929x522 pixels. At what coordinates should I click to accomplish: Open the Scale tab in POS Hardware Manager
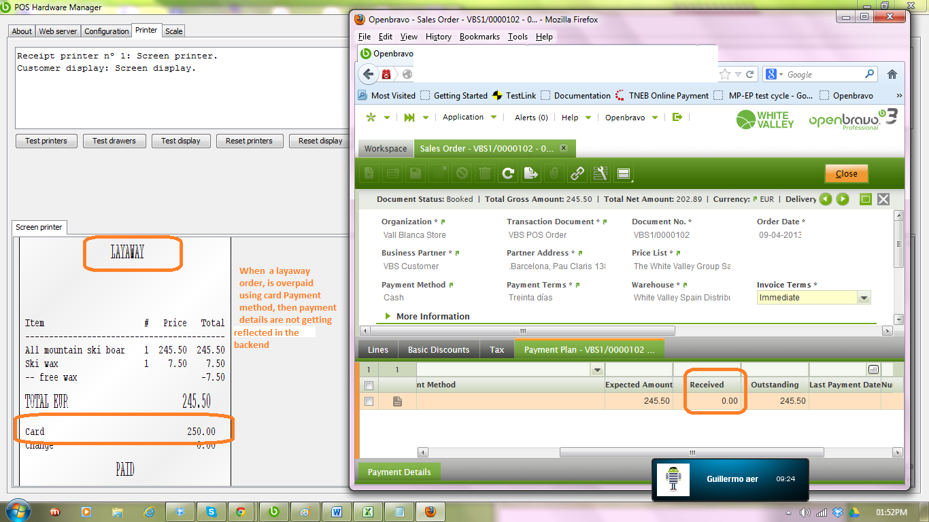click(x=174, y=31)
